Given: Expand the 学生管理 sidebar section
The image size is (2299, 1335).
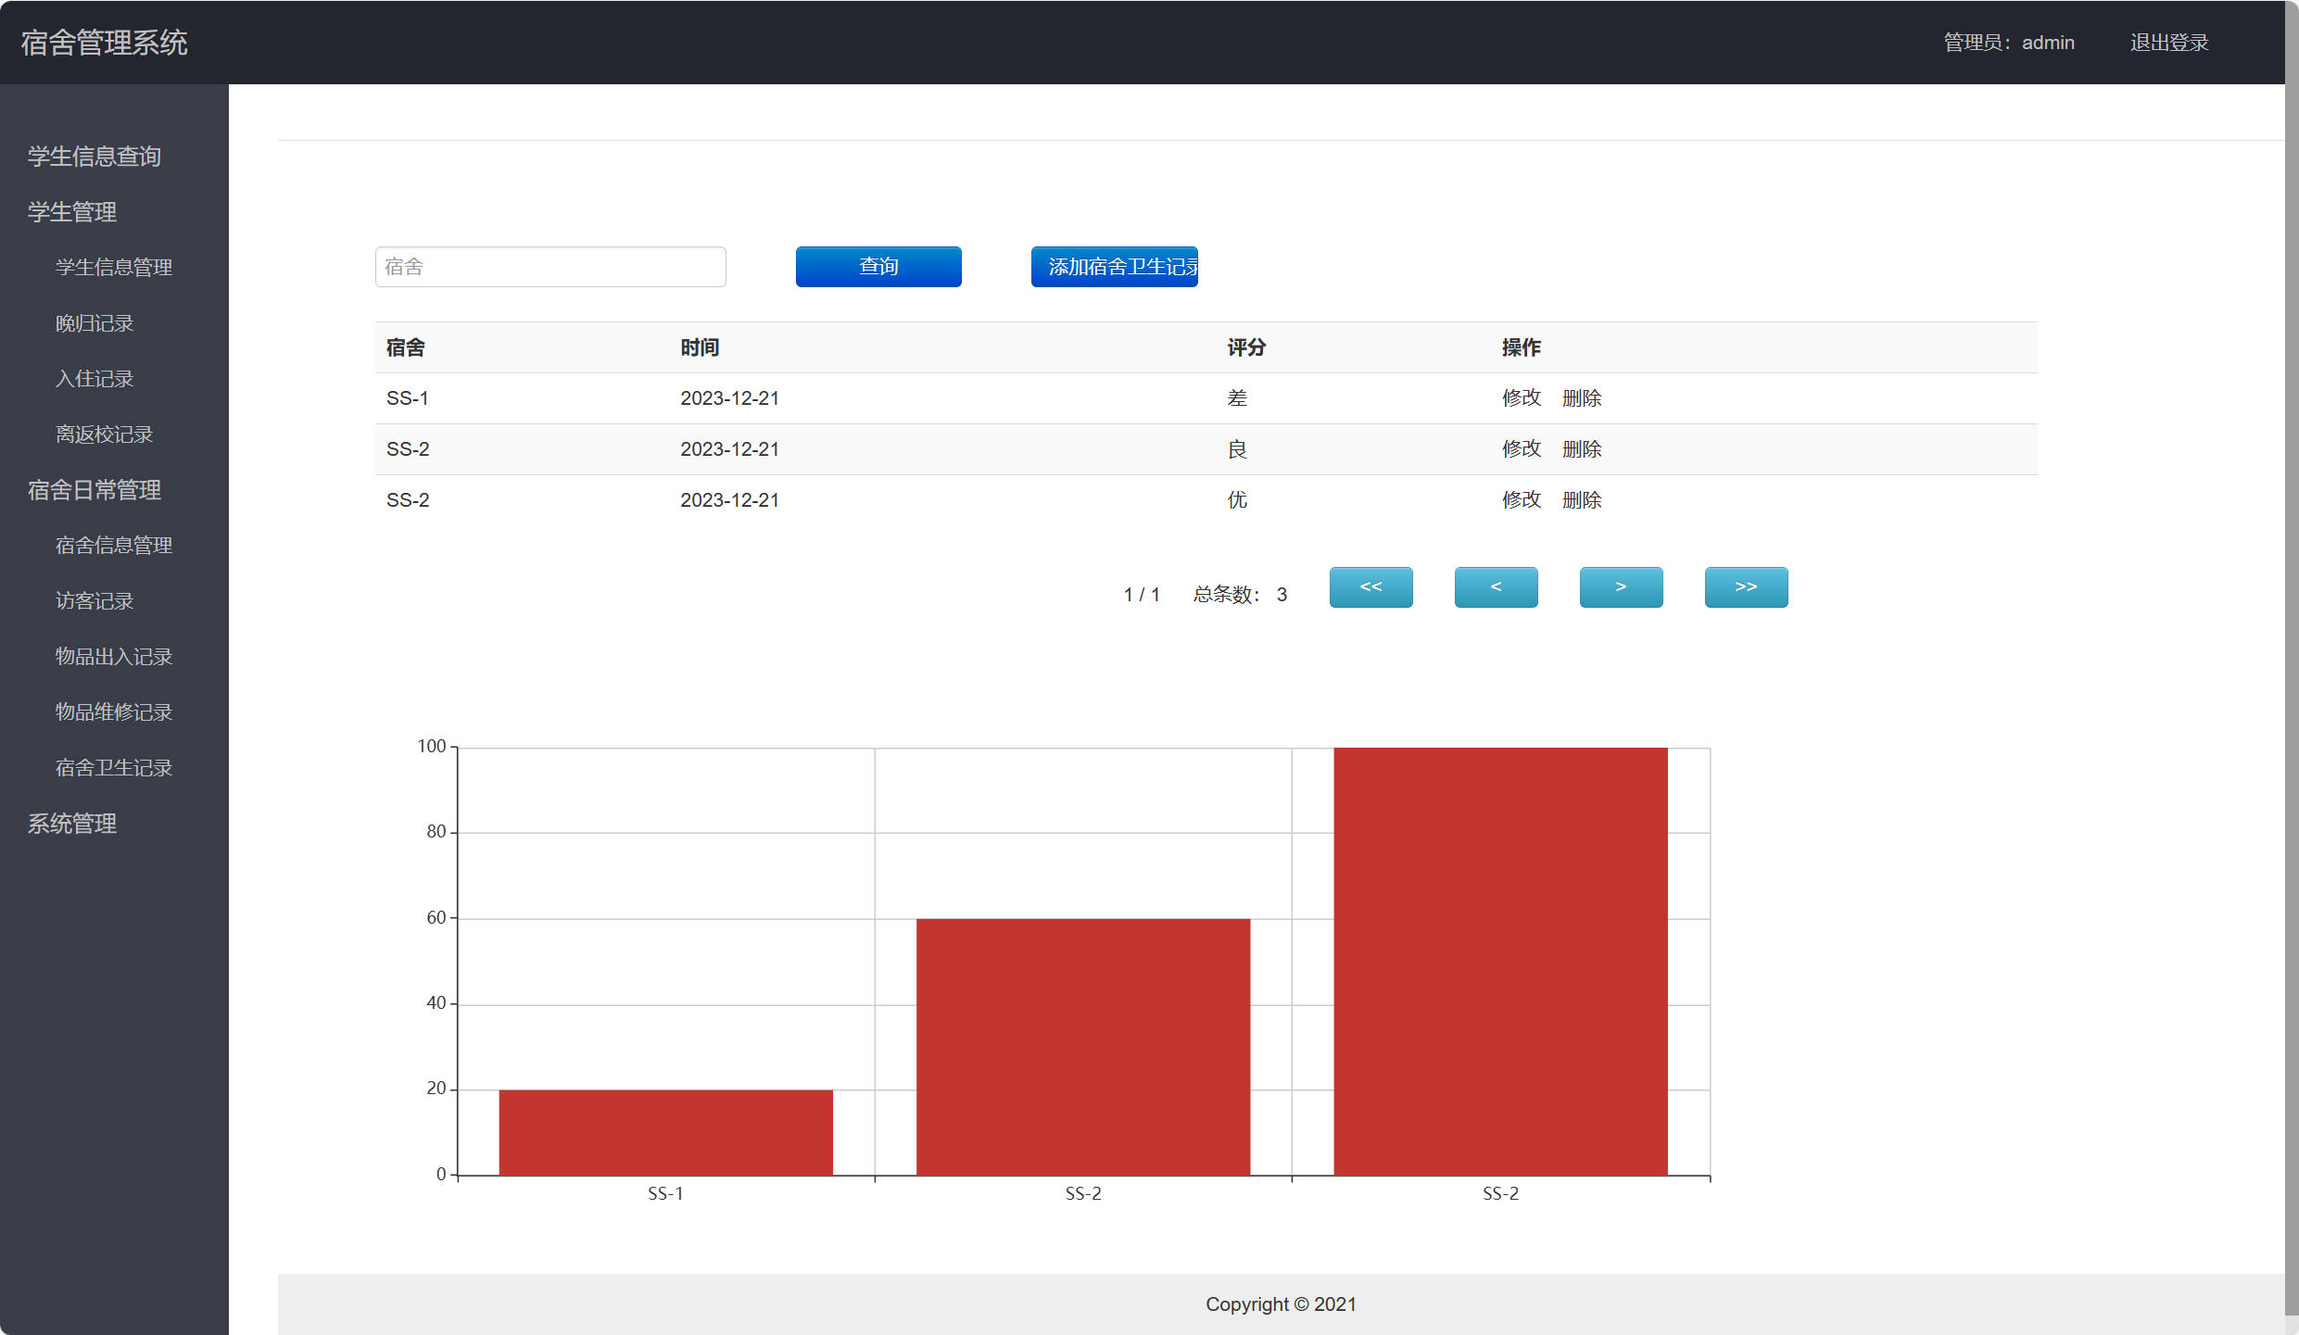Looking at the screenshot, I should coord(72,212).
